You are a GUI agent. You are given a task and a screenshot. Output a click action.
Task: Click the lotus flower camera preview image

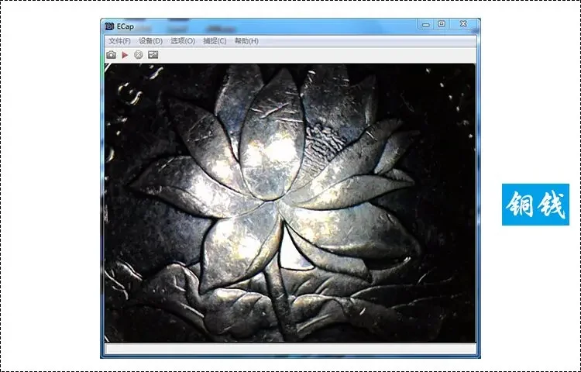(290, 203)
